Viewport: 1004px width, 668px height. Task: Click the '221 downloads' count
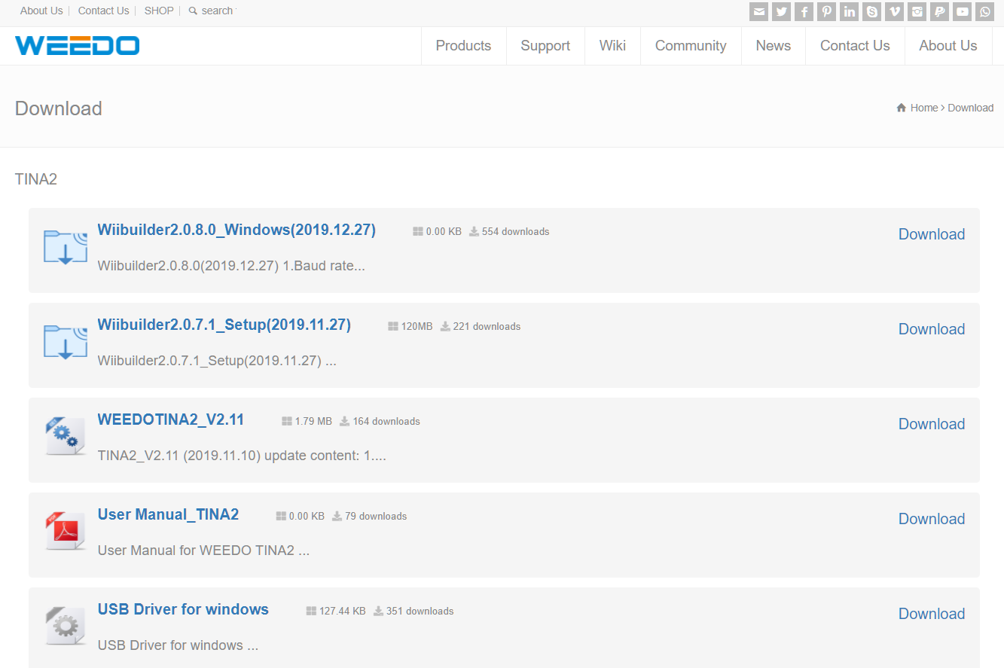487,327
